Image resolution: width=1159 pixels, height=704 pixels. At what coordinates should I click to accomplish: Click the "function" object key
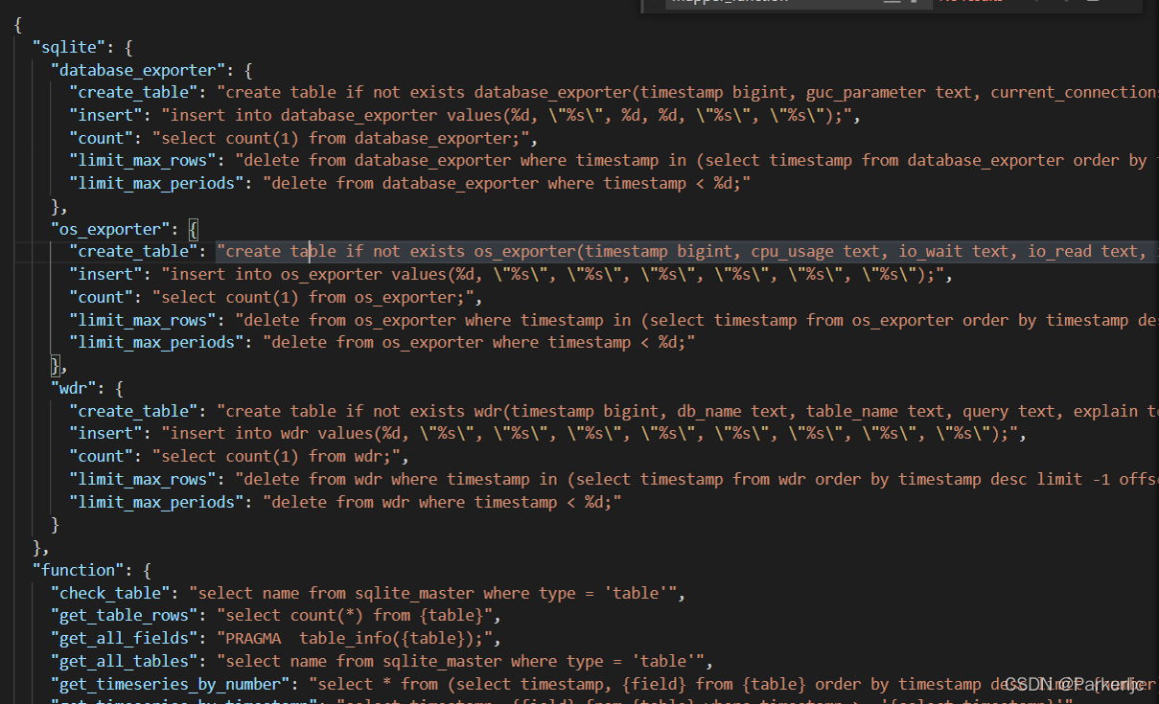tap(78, 570)
